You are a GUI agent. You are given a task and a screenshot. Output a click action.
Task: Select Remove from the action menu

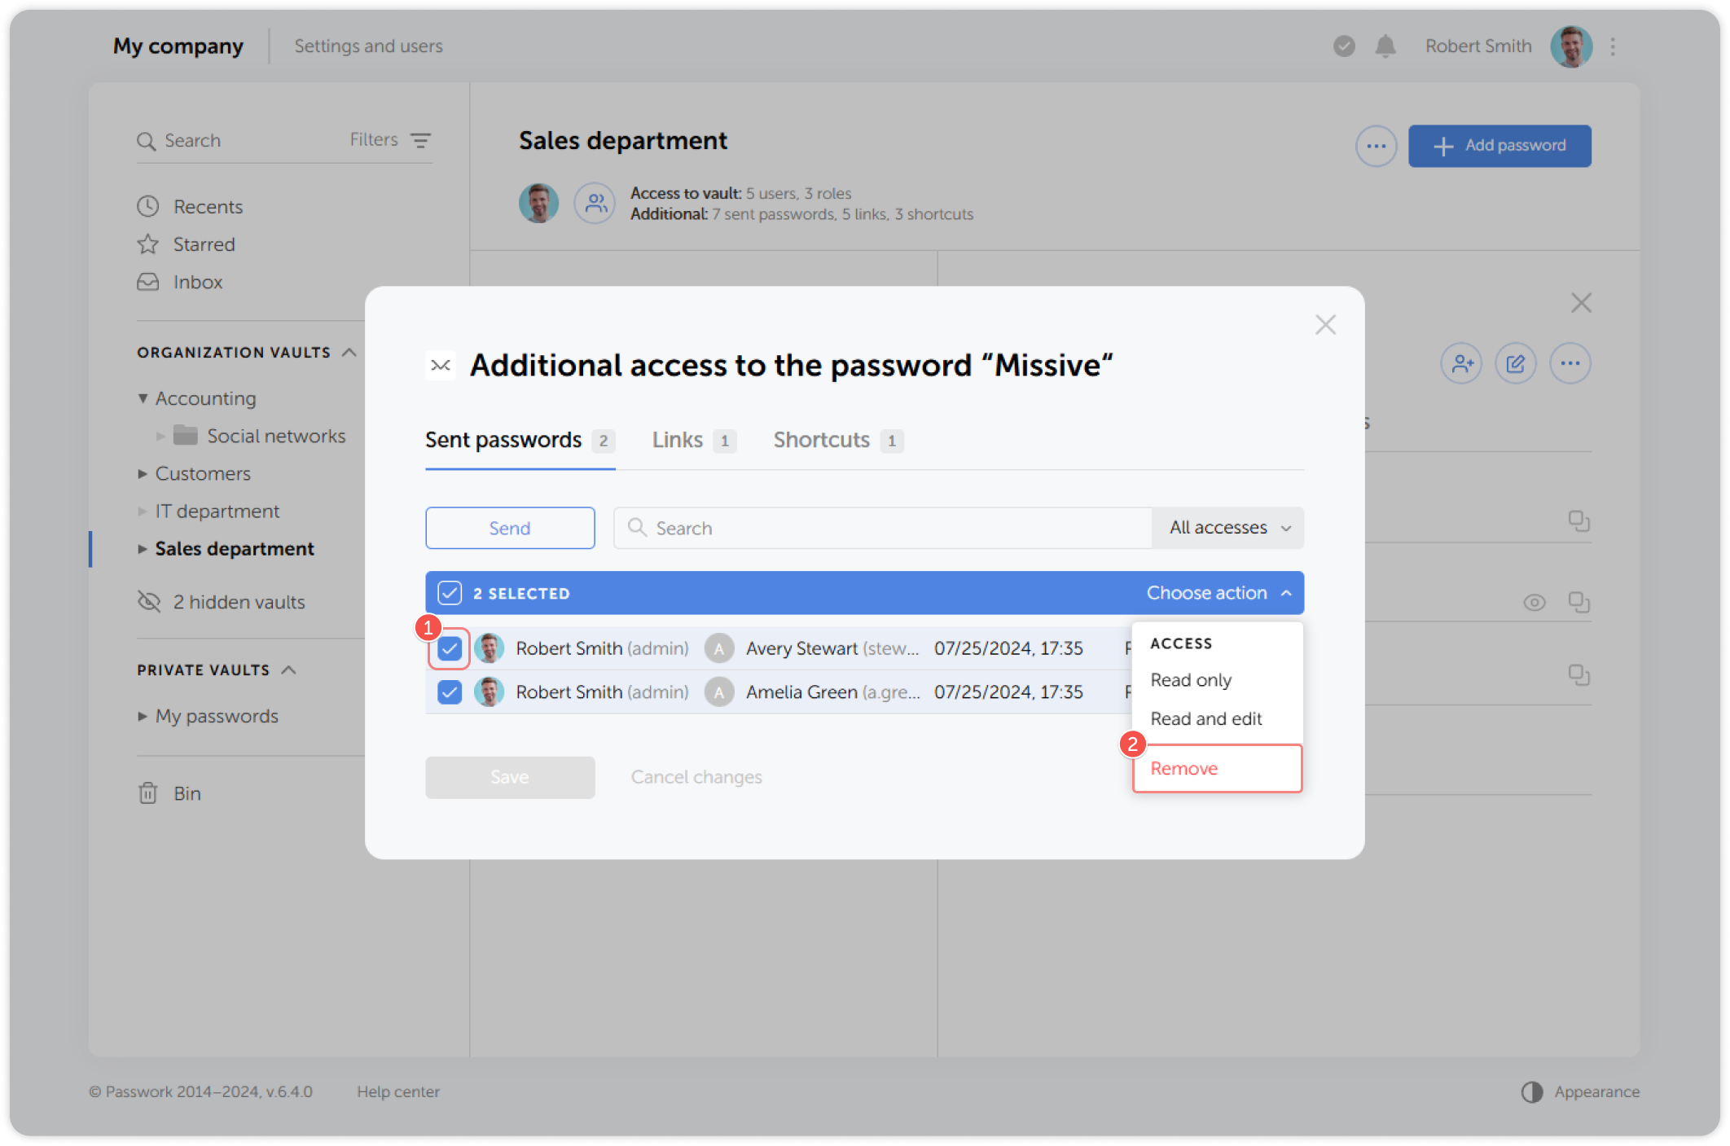point(1184,768)
